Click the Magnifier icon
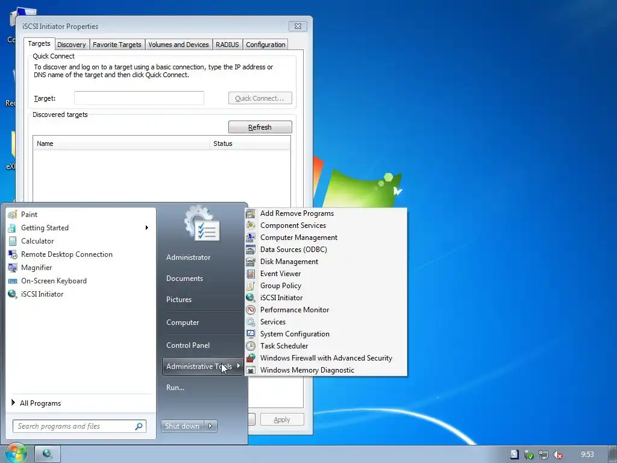 (13, 268)
